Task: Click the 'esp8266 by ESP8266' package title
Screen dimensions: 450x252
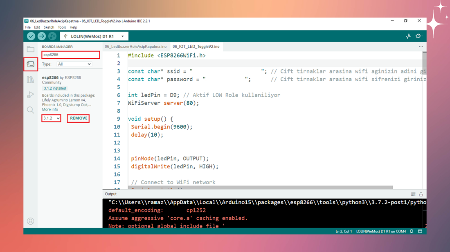Action: pyautogui.click(x=61, y=77)
